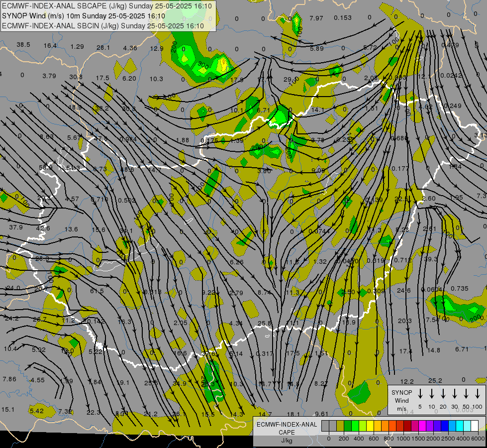Image resolution: width=487 pixels, height=448 pixels.
Task: Click the 25.2 value on the map
Action: click(x=435, y=380)
